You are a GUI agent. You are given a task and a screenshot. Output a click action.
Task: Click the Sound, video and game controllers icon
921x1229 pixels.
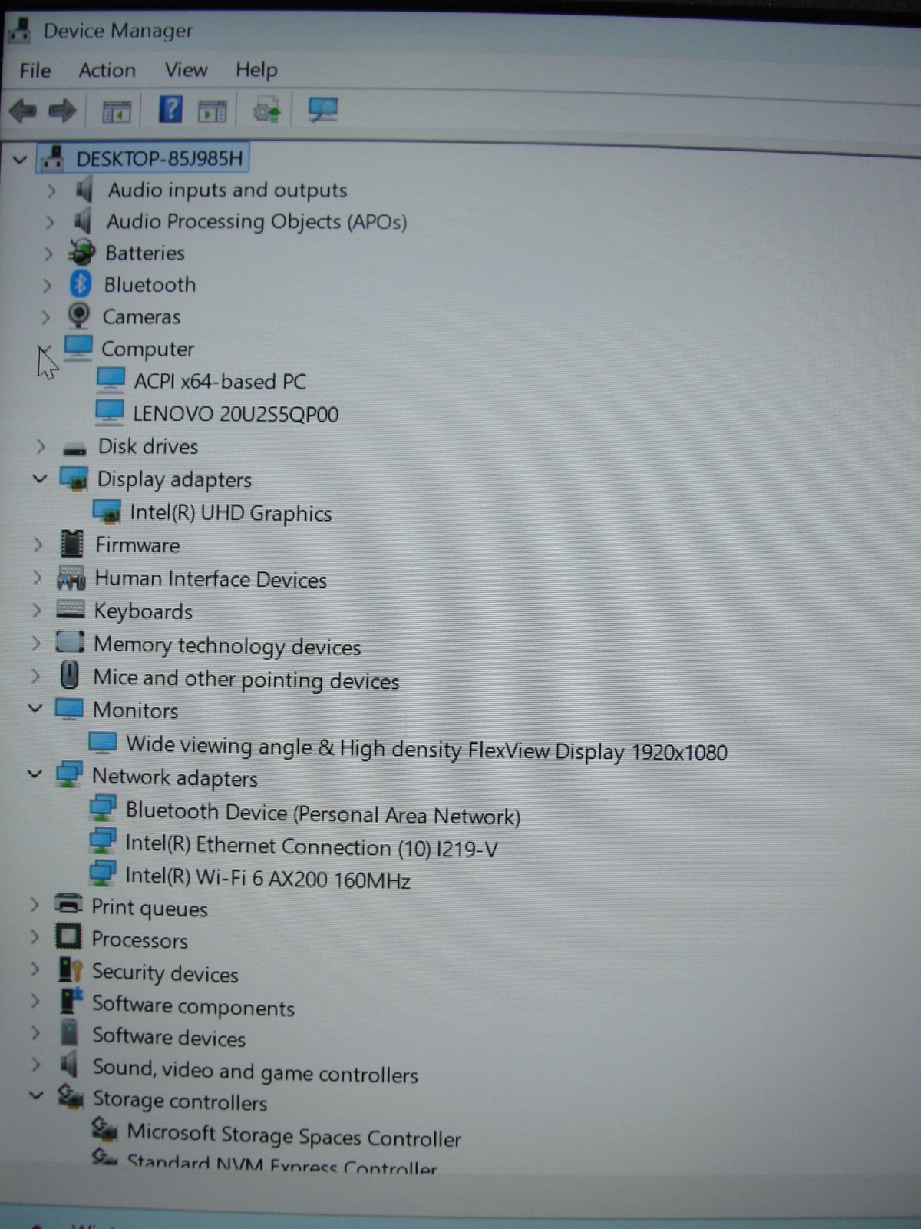coord(69,1065)
